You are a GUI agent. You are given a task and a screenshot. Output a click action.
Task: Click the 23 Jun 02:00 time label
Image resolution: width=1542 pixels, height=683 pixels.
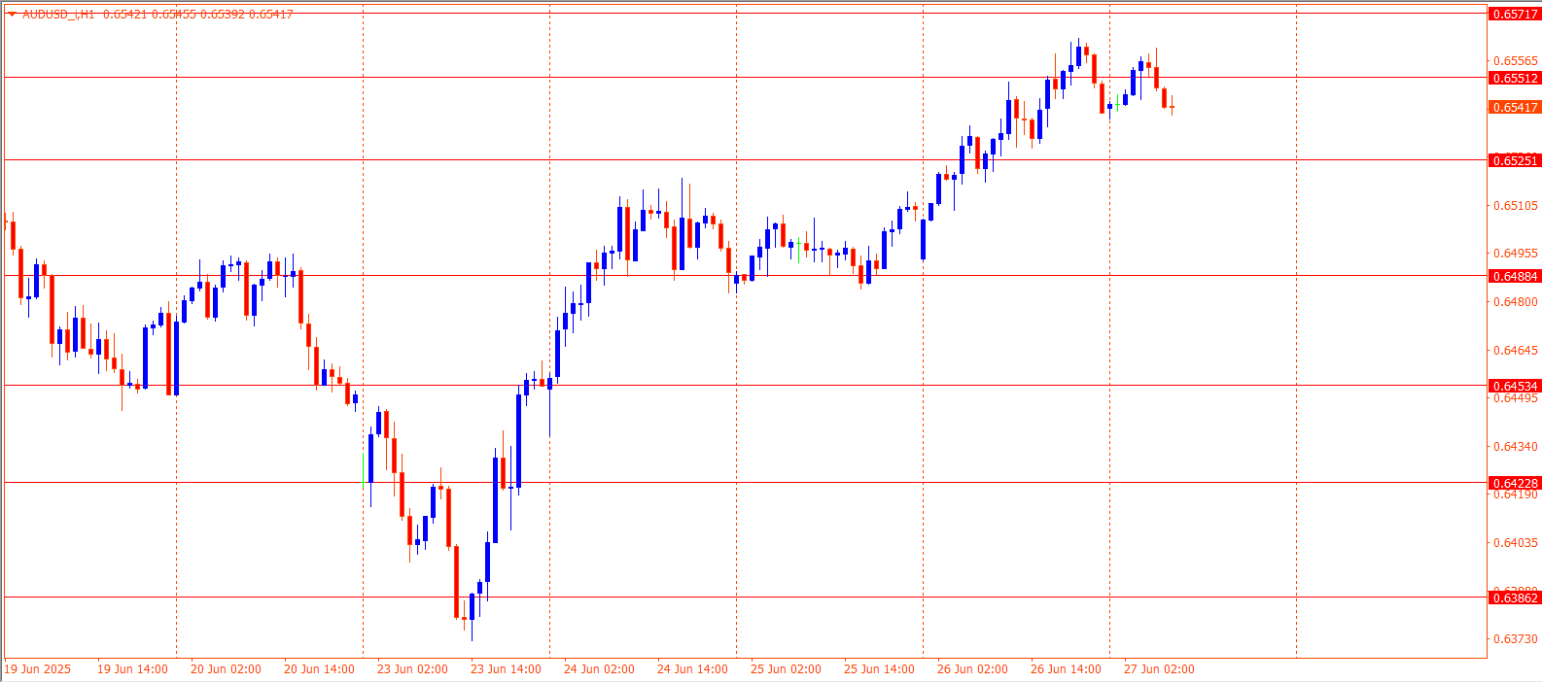click(x=412, y=668)
